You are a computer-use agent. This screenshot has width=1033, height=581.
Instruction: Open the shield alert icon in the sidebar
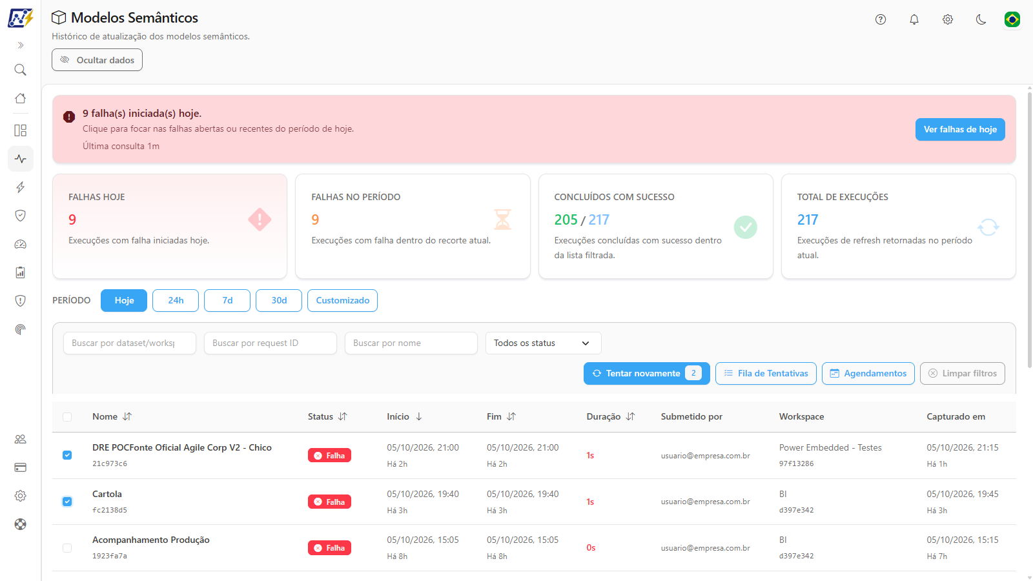[x=21, y=301]
